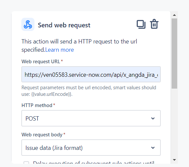This screenshot has width=189, height=167.
Task: Click the url encoded helper text
Action: (89, 91)
